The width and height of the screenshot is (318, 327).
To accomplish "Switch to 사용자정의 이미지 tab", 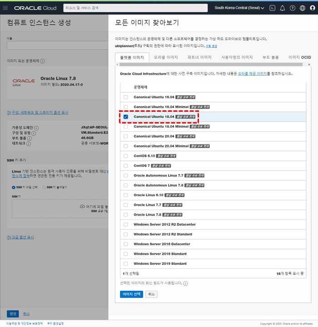I will tap(237, 57).
